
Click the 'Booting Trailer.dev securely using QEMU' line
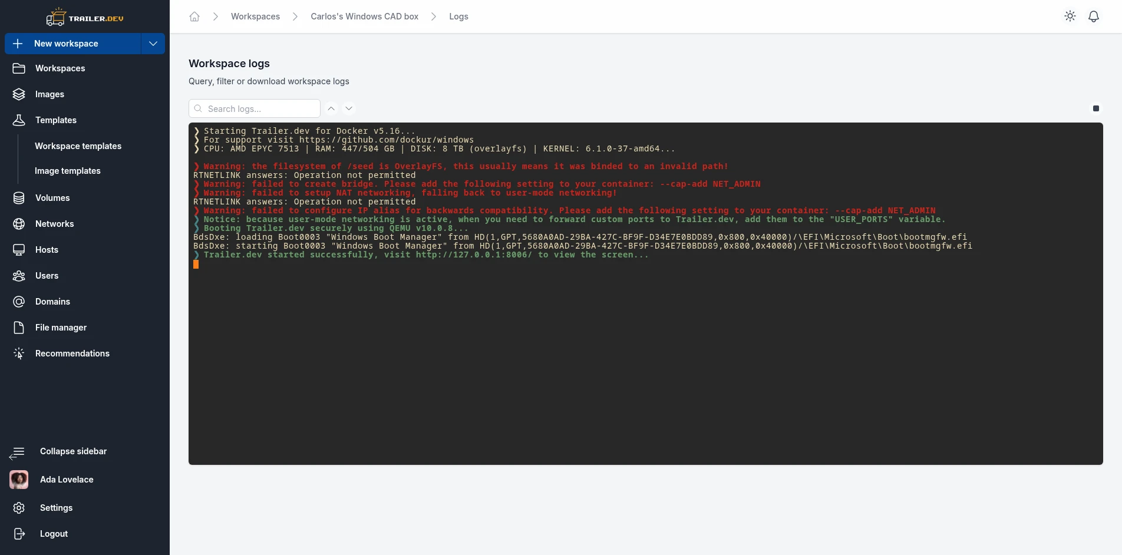click(331, 228)
